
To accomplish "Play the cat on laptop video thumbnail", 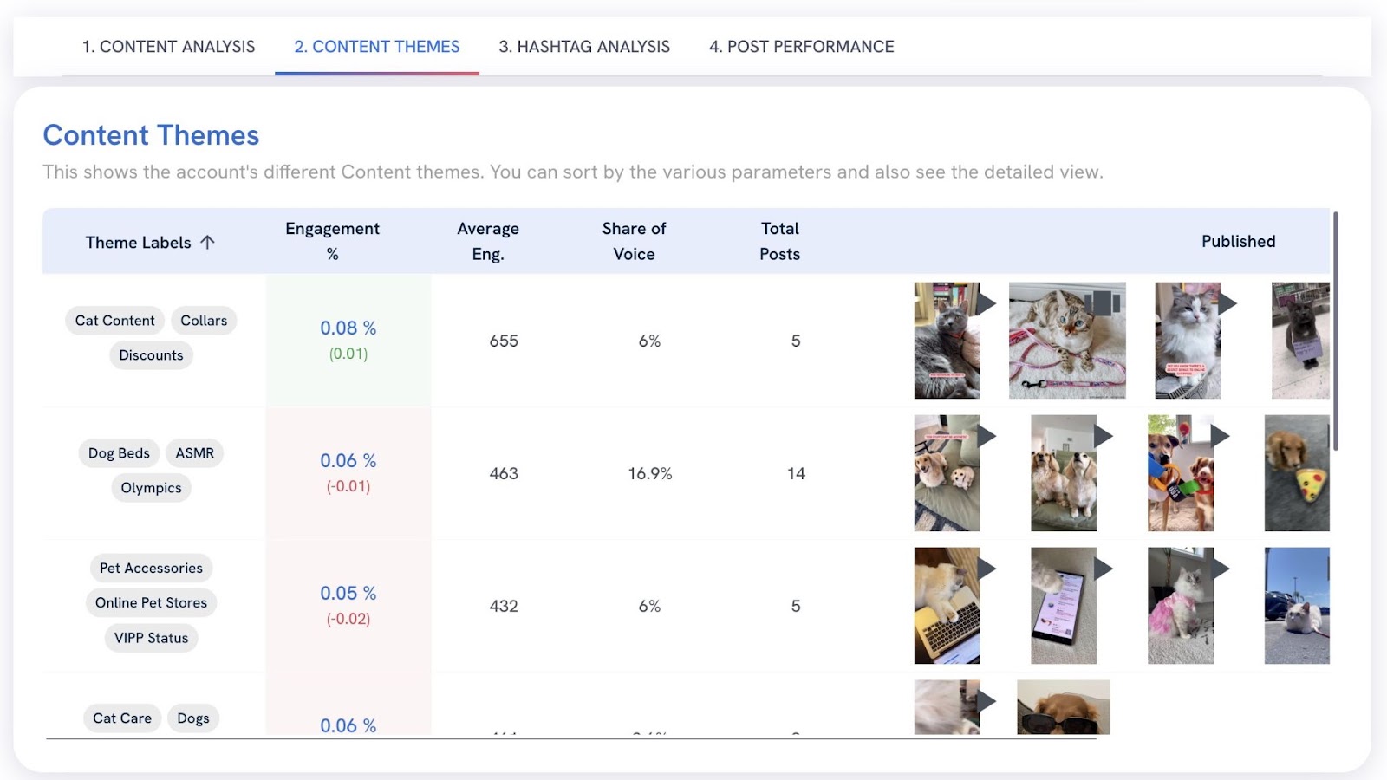I will point(947,606).
